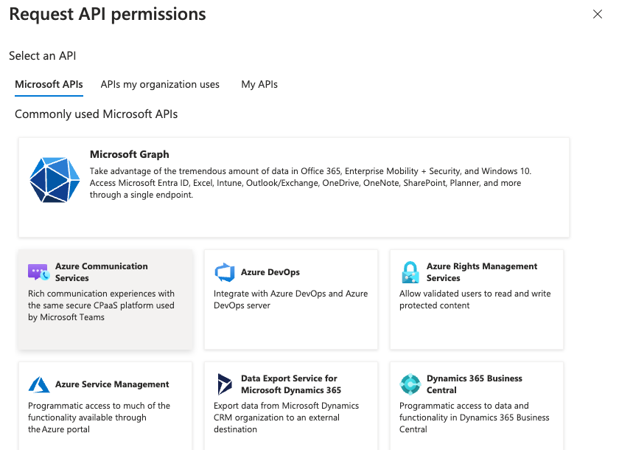Choose the Microsoft Graph title

pyautogui.click(x=130, y=154)
